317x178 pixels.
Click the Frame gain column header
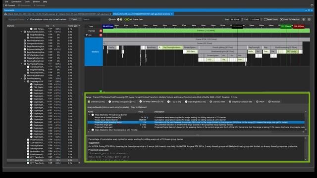pos(72,26)
